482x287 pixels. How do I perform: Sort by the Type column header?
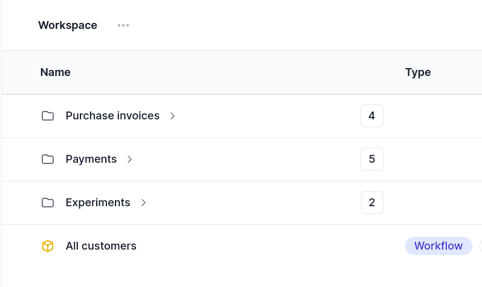point(418,72)
